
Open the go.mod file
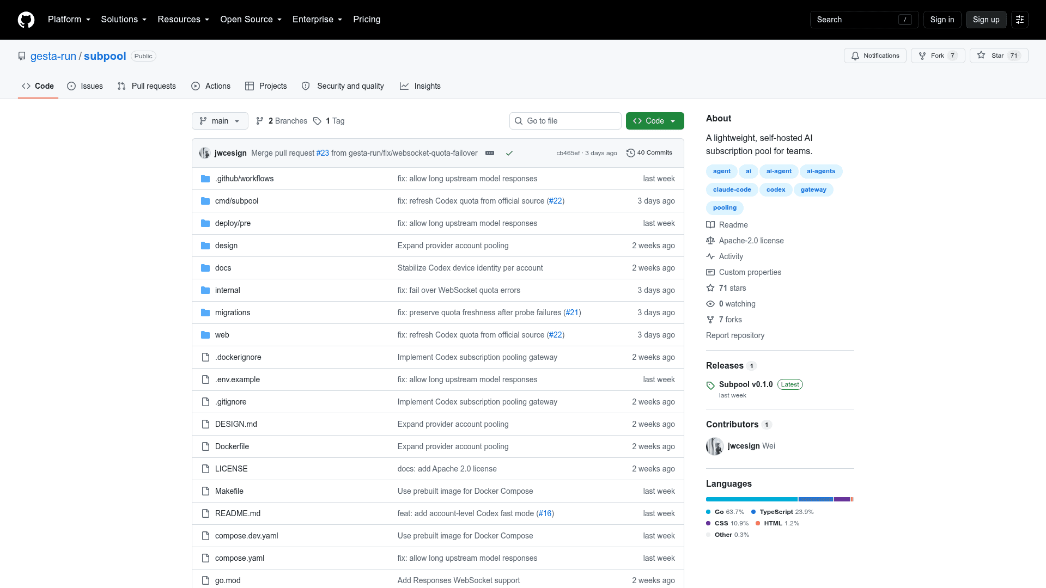pyautogui.click(x=228, y=580)
